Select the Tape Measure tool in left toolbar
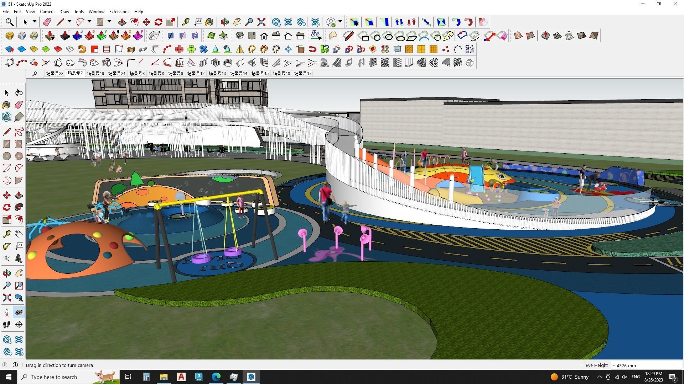 6,234
